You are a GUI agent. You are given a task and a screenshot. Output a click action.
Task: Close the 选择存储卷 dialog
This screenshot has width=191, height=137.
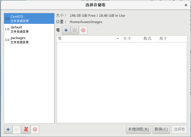tap(186, 5)
